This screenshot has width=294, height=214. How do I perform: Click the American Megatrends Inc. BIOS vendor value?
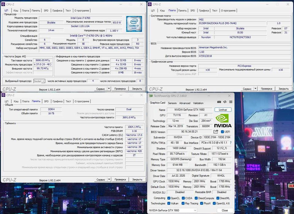tap(244, 47)
